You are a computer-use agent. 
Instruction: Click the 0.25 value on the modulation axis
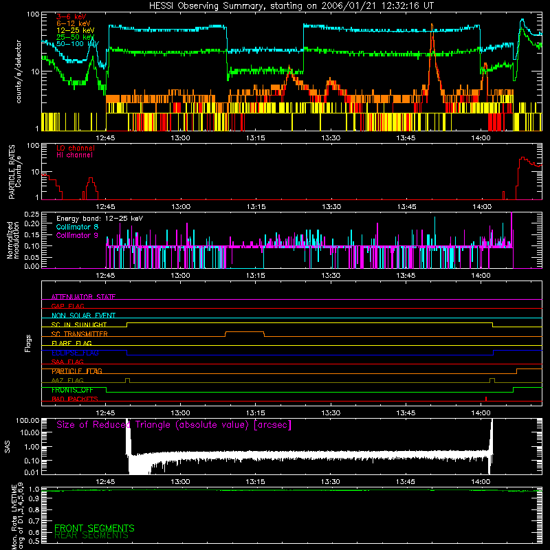tap(32, 214)
